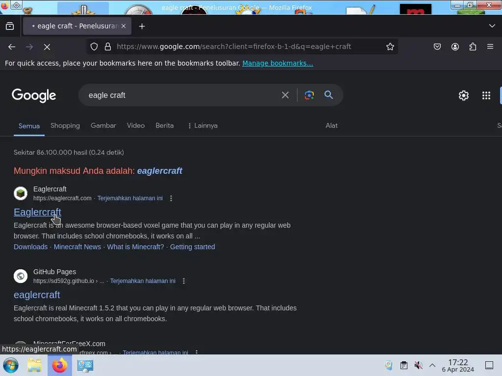Open the clock showing 17:22
502x376 pixels.
pyautogui.click(x=458, y=365)
